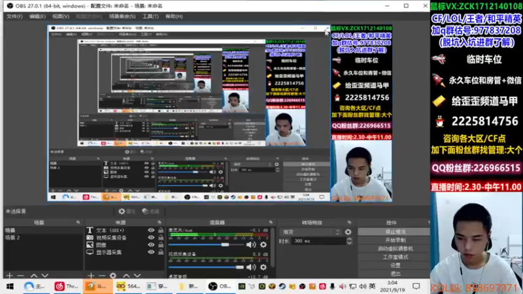523x294 pixels.
Task: Switch to OBS taskbar button
Action: [219, 286]
